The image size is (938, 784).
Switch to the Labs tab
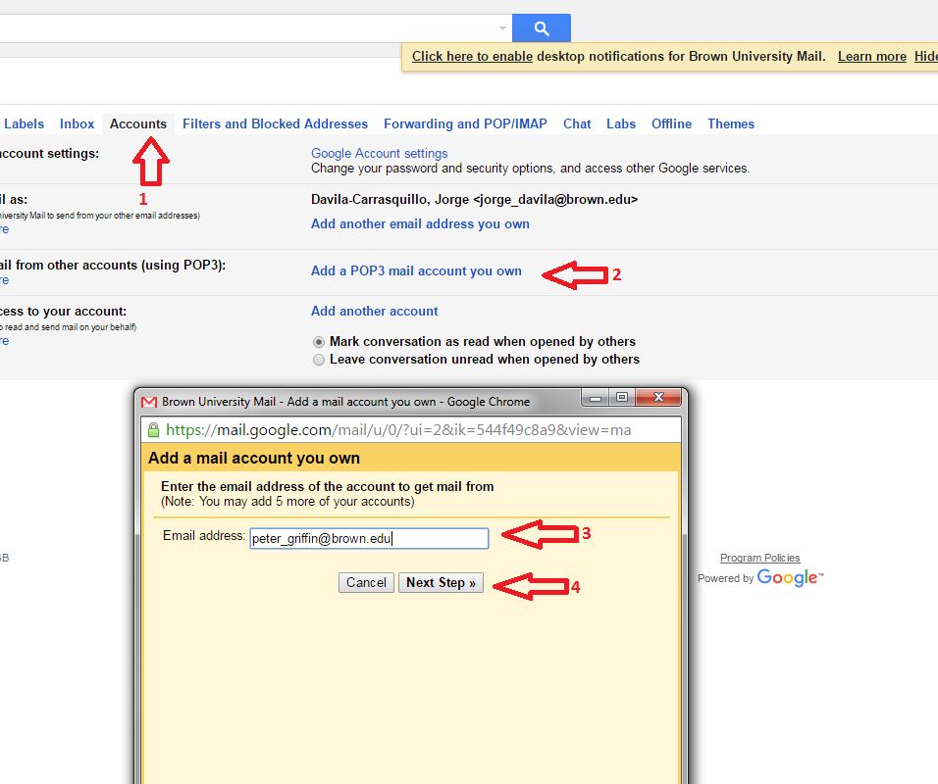[x=620, y=123]
